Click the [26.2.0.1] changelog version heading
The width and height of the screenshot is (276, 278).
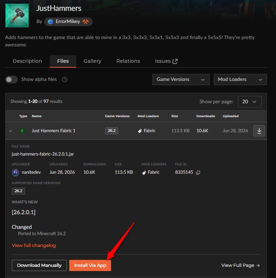click(x=24, y=212)
